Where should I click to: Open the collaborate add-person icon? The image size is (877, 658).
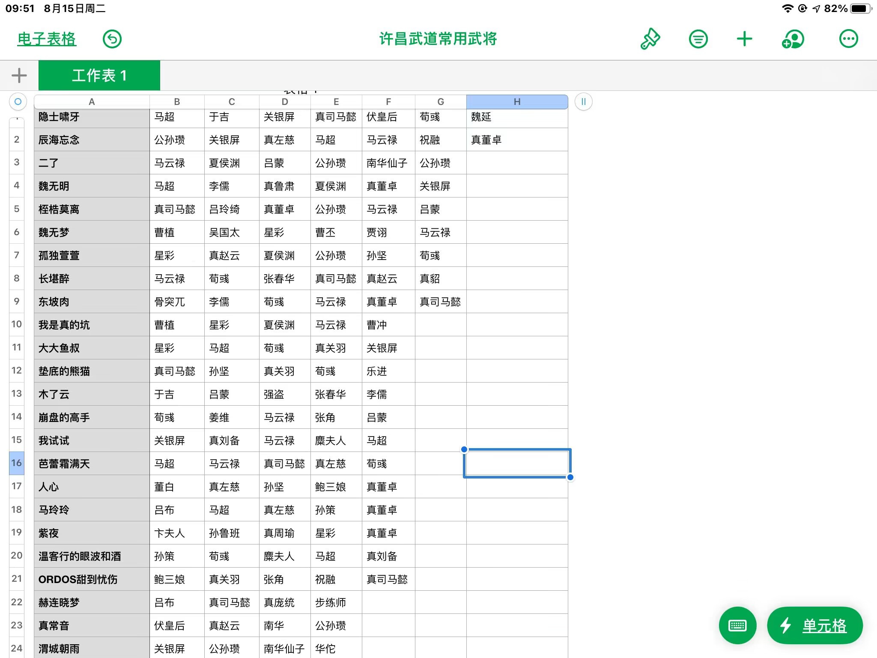[793, 39]
